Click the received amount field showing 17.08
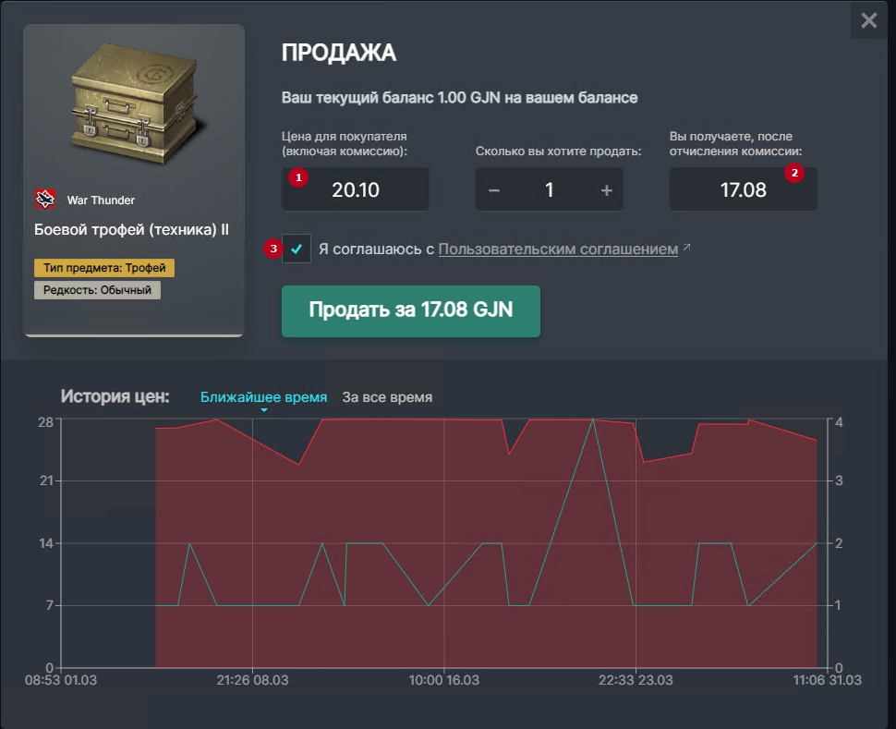The image size is (896, 729). [x=743, y=189]
